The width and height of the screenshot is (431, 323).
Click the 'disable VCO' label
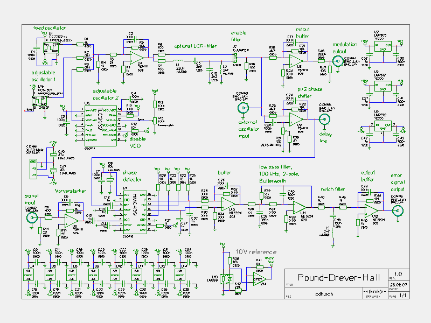coord(138,142)
